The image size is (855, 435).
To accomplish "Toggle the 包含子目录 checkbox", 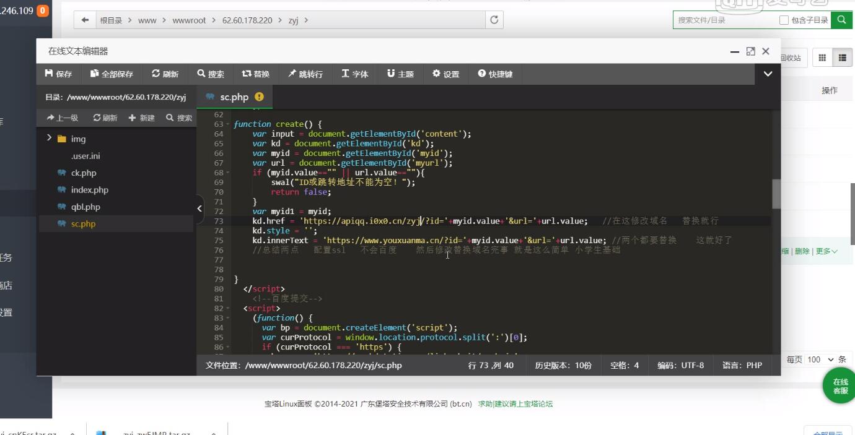I will tap(784, 20).
